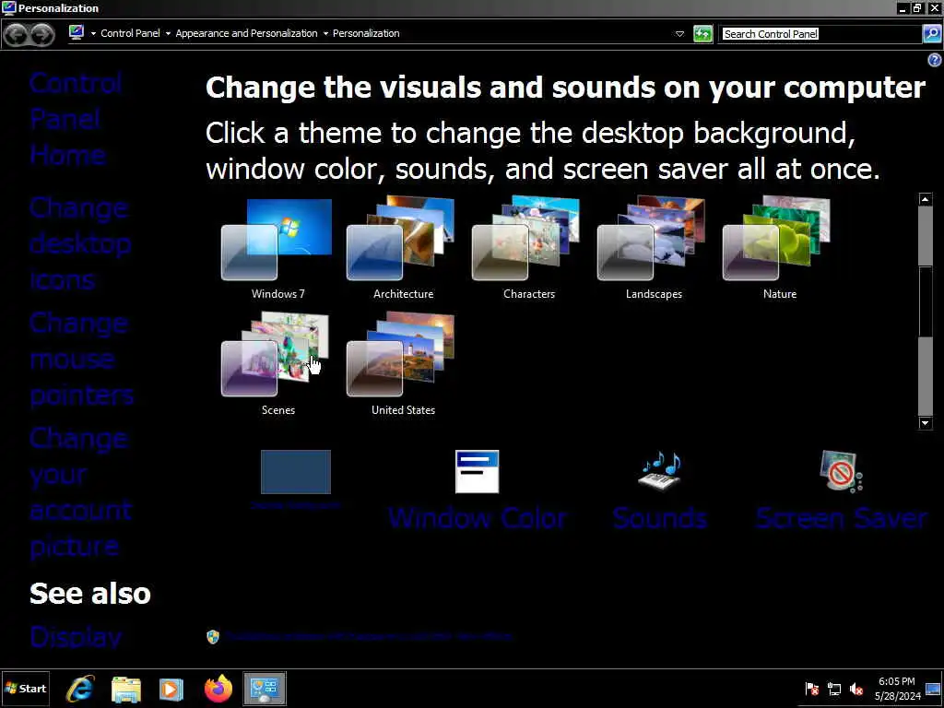Click the Screen Saver monitor icon

pos(841,471)
